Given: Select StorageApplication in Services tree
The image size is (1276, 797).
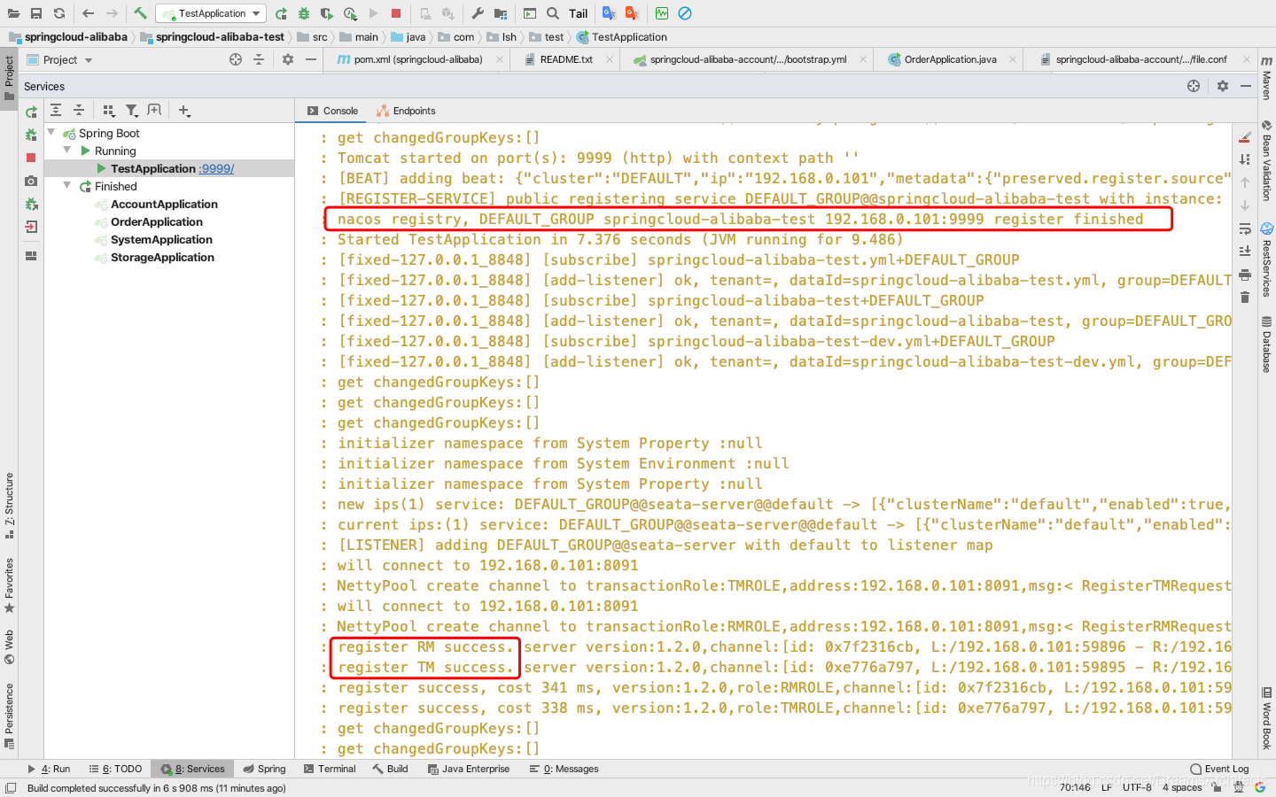Looking at the screenshot, I should [162, 257].
